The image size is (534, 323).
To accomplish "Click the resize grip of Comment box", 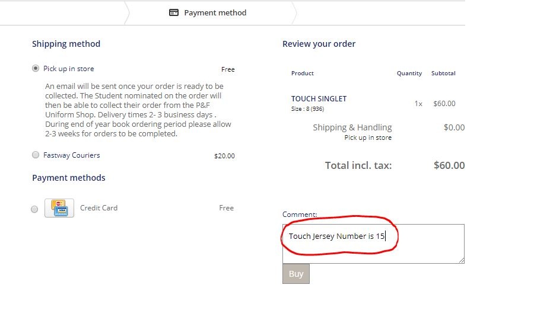I will click(x=461, y=260).
